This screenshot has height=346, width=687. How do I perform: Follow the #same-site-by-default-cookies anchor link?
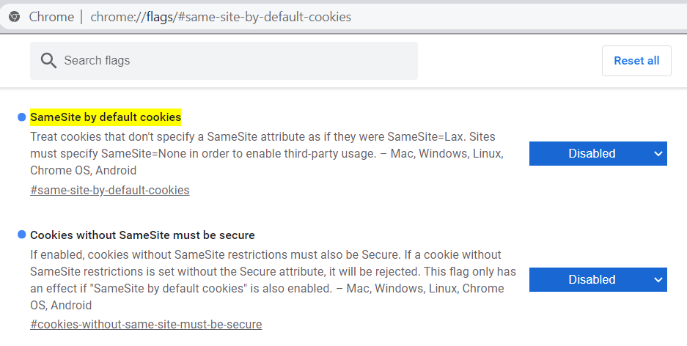(x=110, y=191)
